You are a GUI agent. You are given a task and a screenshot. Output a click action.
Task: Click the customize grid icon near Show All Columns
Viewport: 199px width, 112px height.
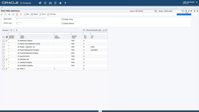tap(84, 30)
